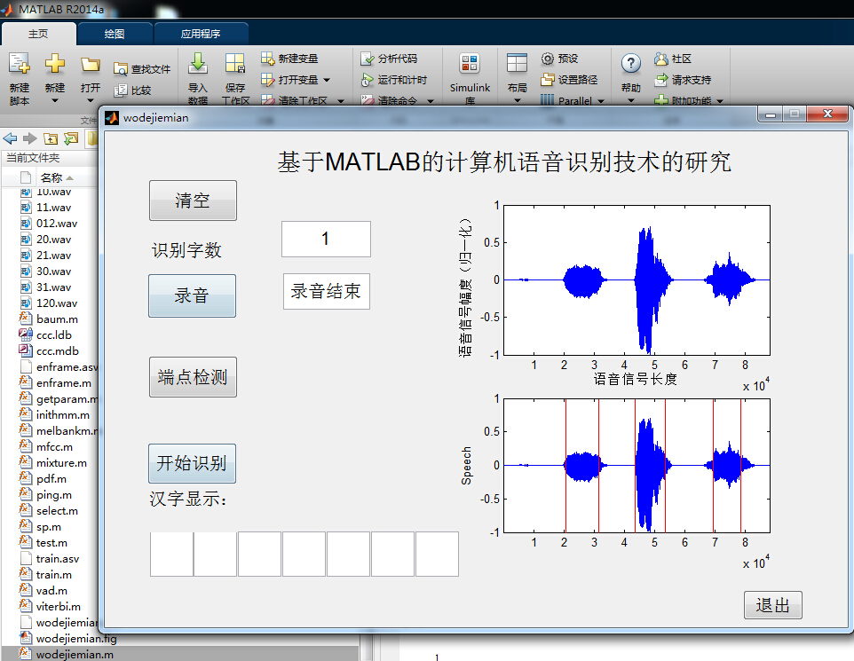Click the Run and Time (运行和计时) icon
The height and width of the screenshot is (661, 854).
(368, 80)
